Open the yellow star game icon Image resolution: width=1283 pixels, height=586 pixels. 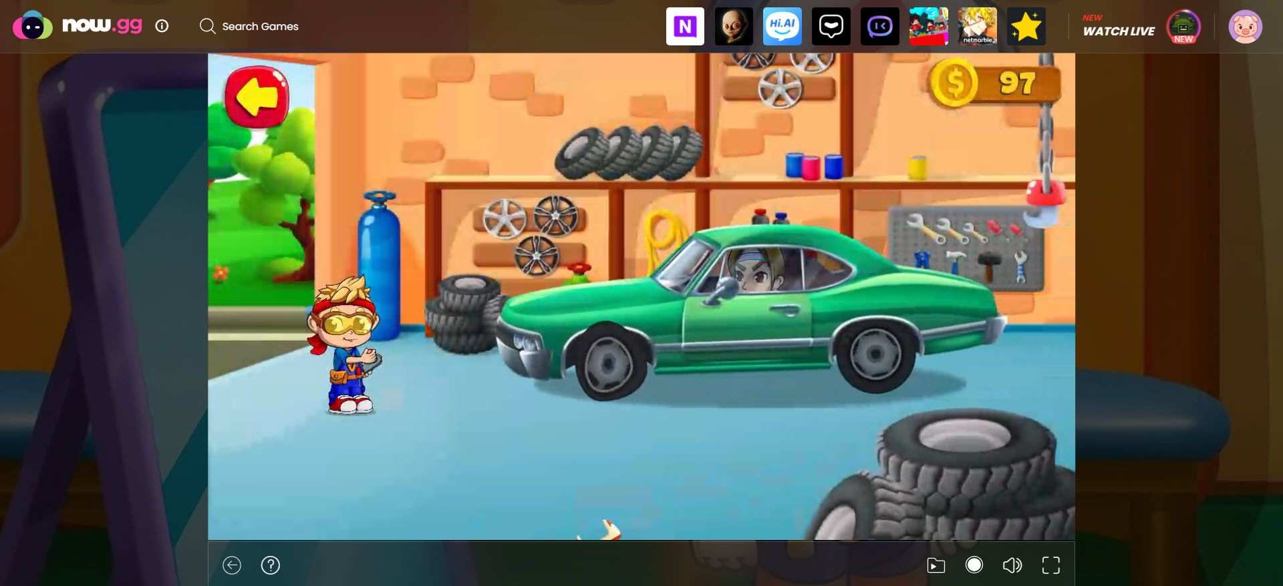[x=1026, y=27]
